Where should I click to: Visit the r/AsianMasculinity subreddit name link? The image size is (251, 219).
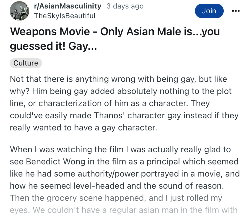coord(68,6)
